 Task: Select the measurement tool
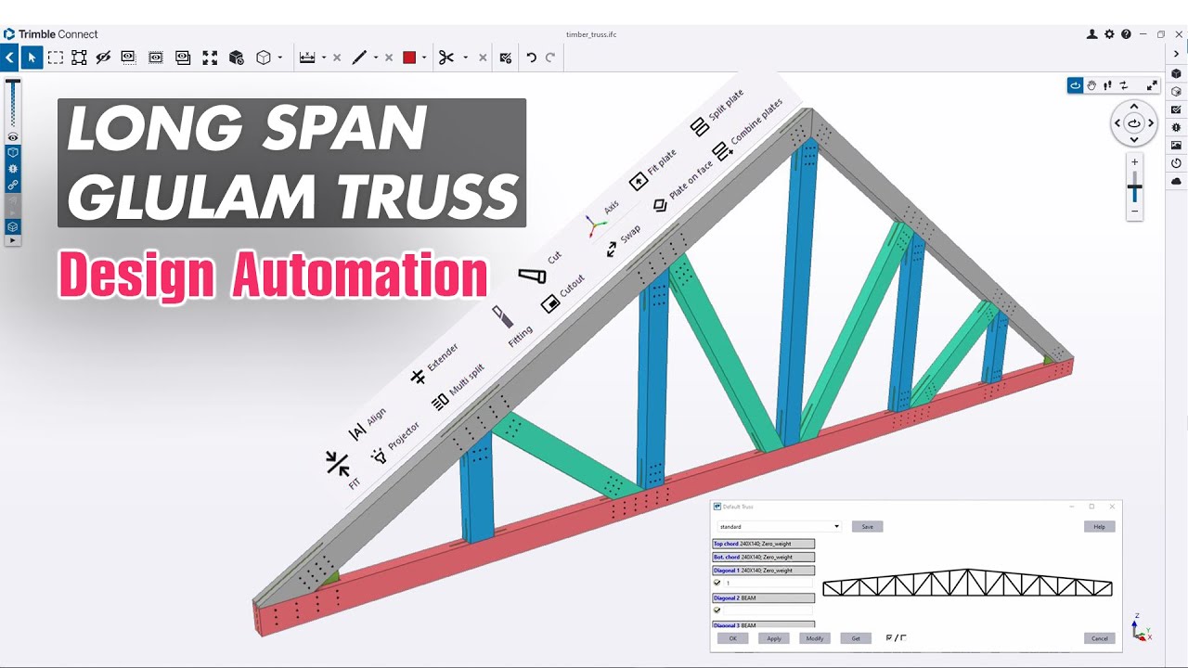click(x=307, y=58)
